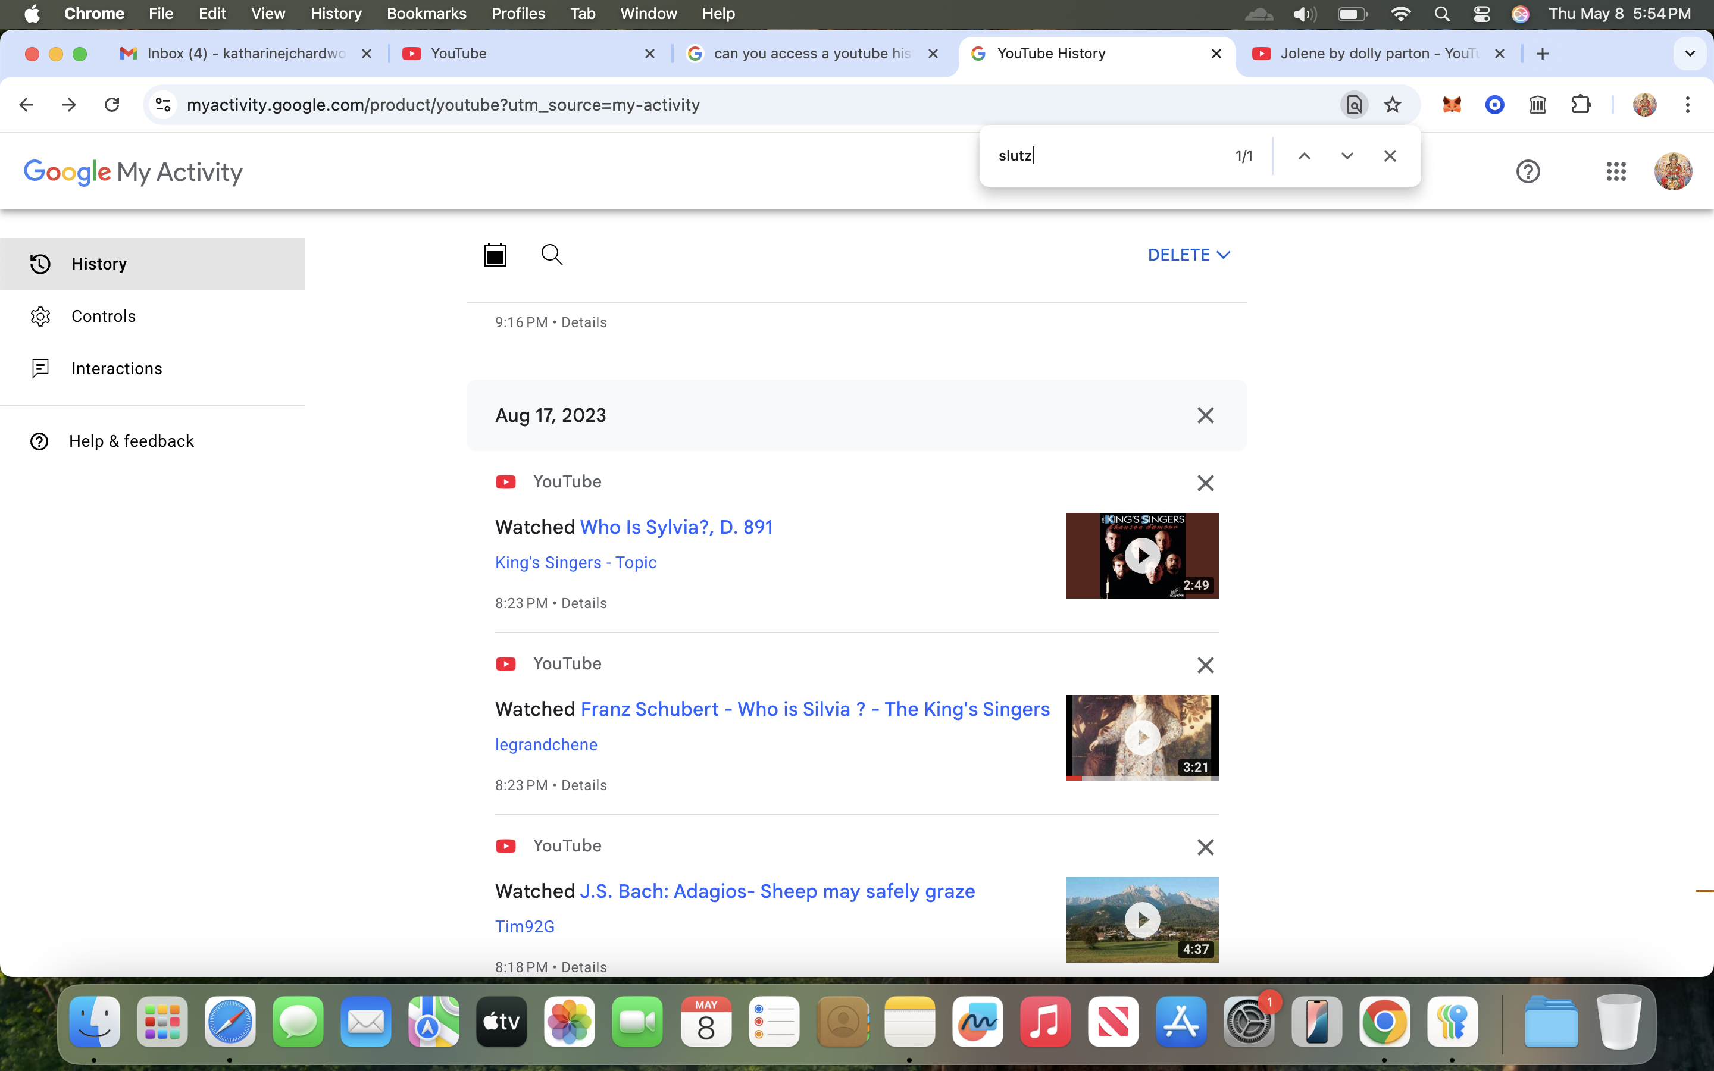Visit the legrandchene channel
The height and width of the screenshot is (1071, 1714).
click(546, 744)
